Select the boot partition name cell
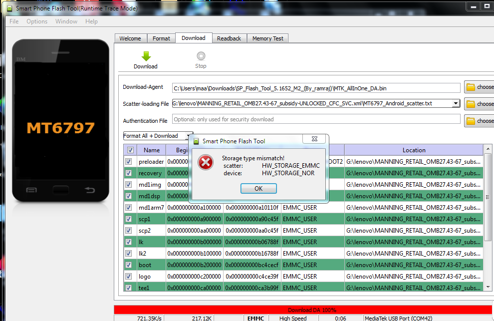The width and height of the screenshot is (494, 321). point(151,265)
